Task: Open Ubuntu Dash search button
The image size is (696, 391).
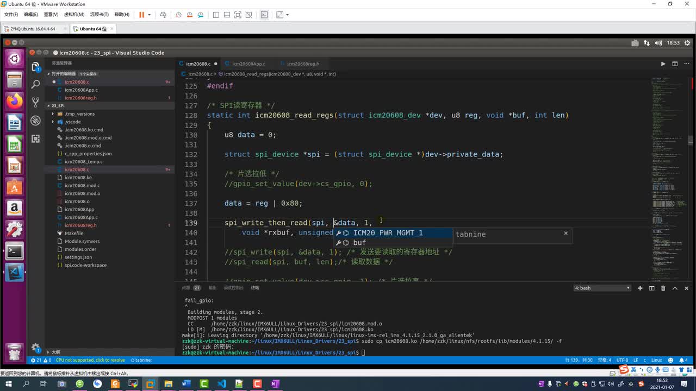Action: tap(14, 58)
